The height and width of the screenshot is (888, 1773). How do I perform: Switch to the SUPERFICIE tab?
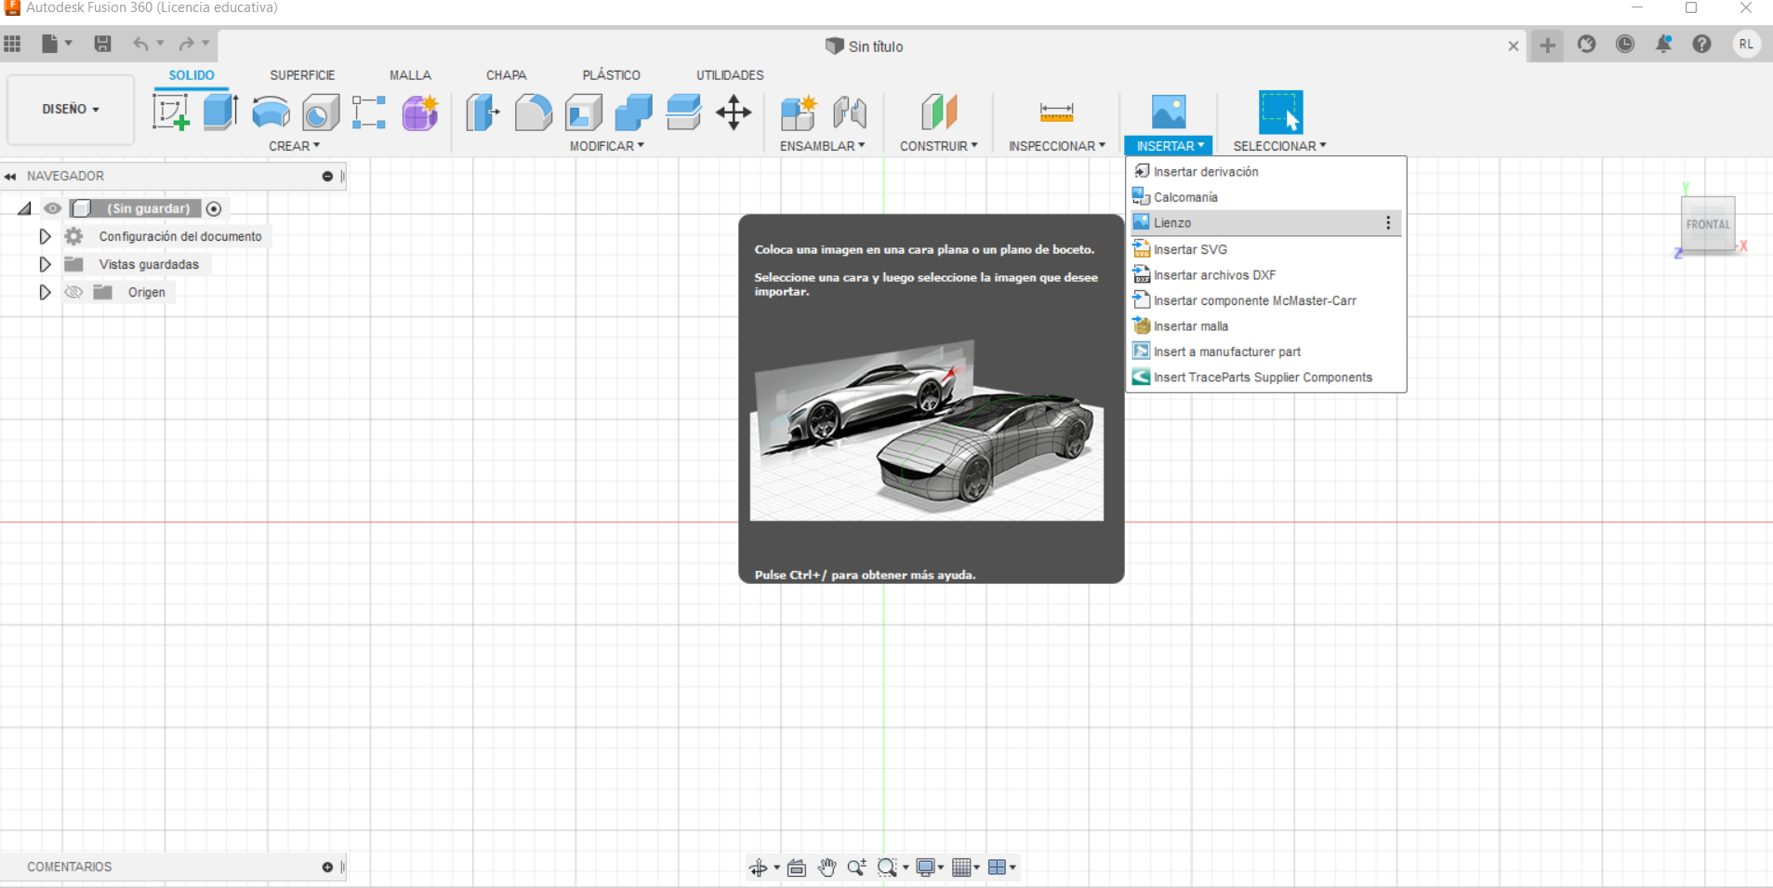click(302, 75)
